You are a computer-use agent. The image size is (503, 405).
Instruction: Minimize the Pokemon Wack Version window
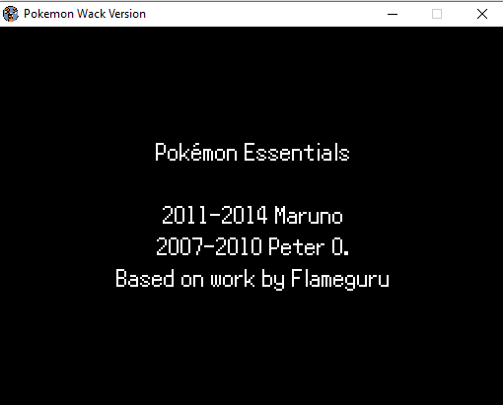(x=393, y=14)
